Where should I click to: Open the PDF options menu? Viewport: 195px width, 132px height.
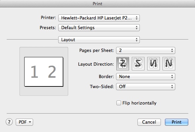point(24,122)
